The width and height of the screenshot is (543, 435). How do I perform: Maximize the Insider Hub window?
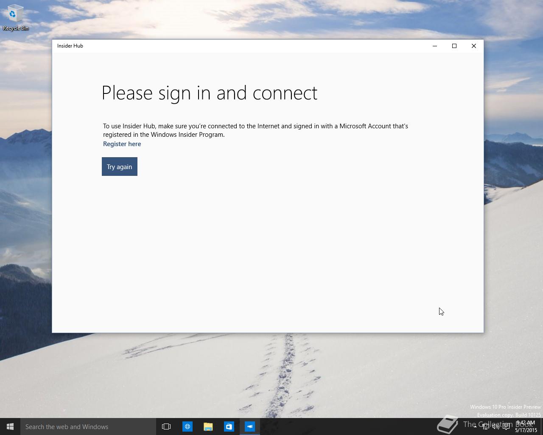point(454,46)
